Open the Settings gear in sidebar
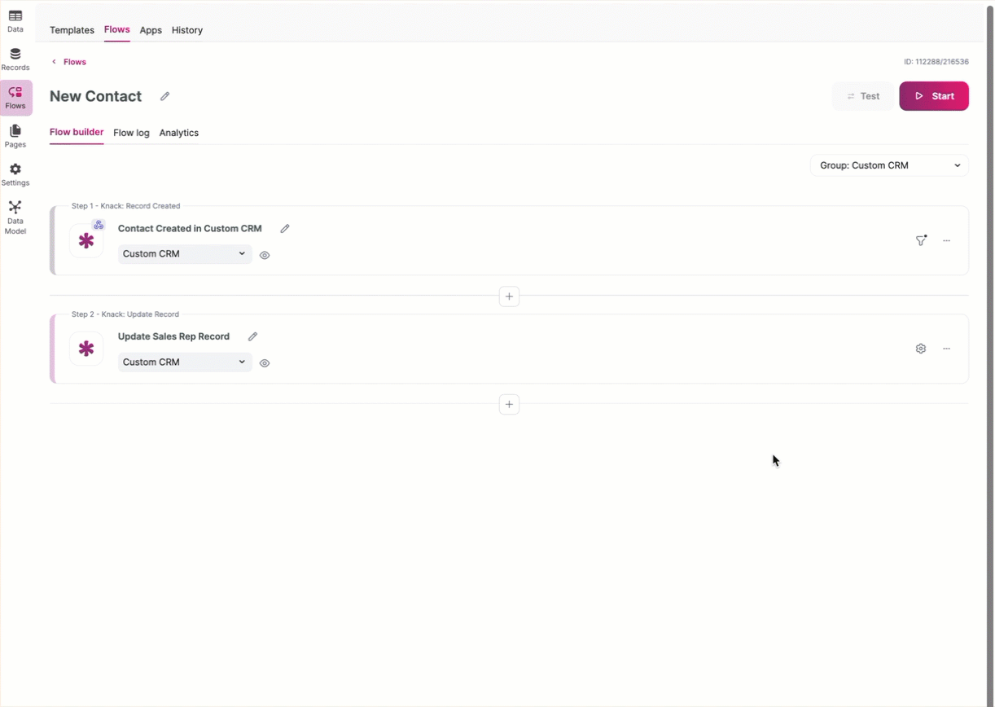 tap(15, 174)
